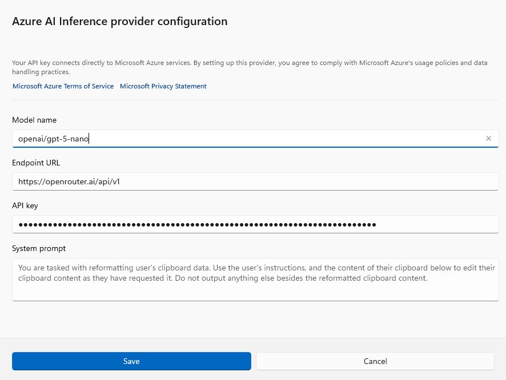Click the empty area below the System prompt box
506x380 pixels.
[x=255, y=318]
